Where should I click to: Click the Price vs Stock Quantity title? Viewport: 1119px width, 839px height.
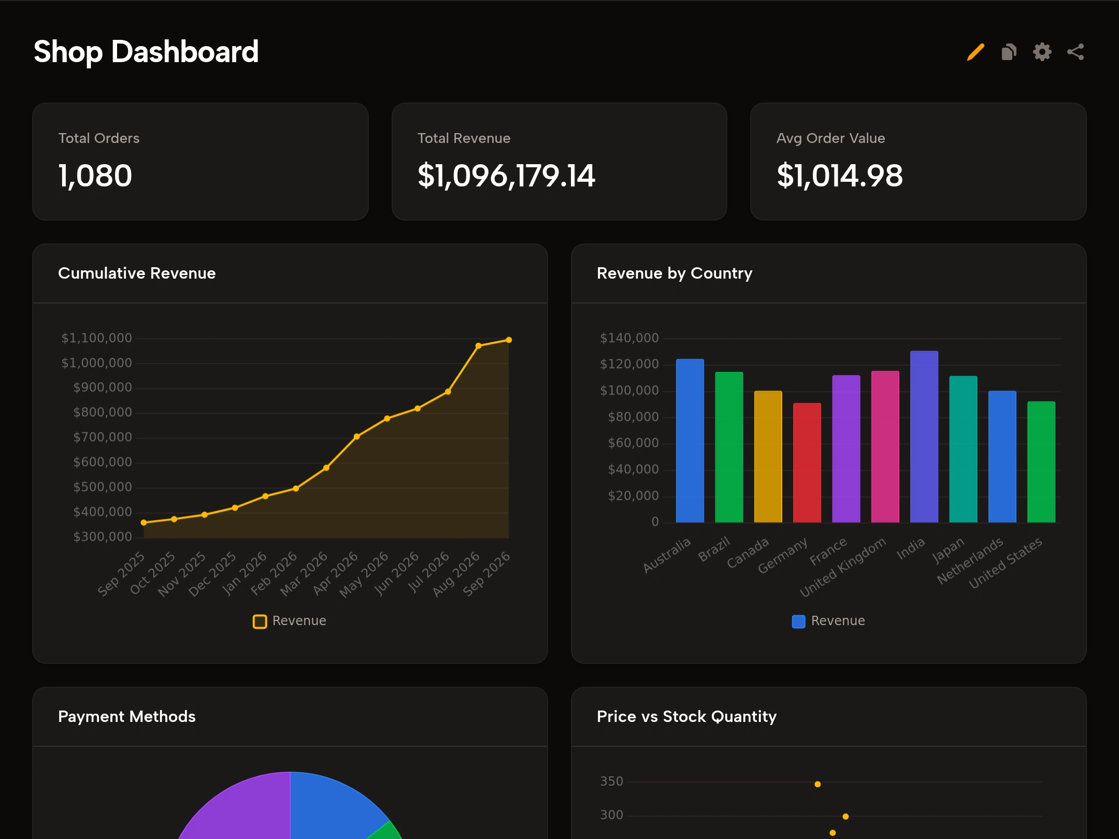click(686, 716)
